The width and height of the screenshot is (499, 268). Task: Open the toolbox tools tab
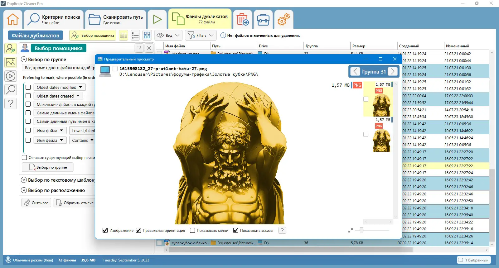point(263,19)
